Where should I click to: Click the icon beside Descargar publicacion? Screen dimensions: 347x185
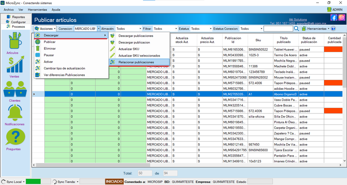113,42
